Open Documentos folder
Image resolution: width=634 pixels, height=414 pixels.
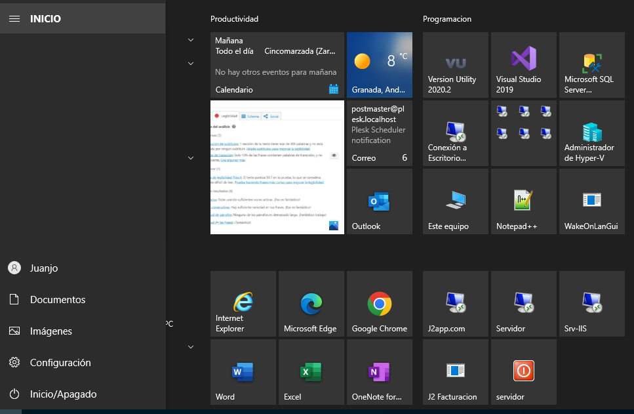83,299
